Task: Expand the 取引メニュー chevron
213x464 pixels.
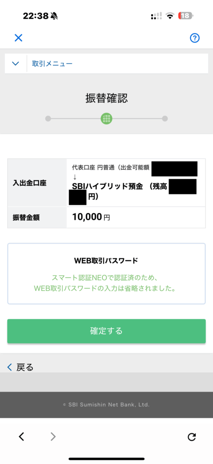Action: pos(15,63)
